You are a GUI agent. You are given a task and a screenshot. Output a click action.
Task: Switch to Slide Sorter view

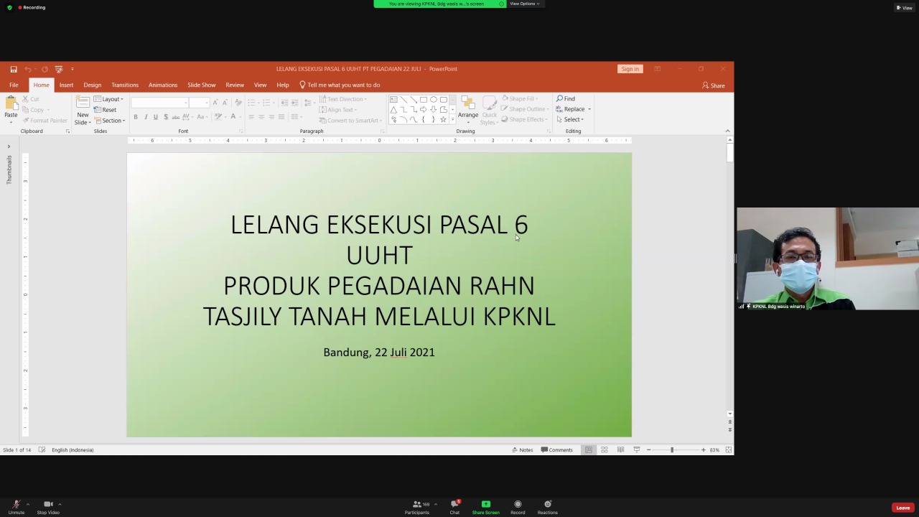[605, 450]
